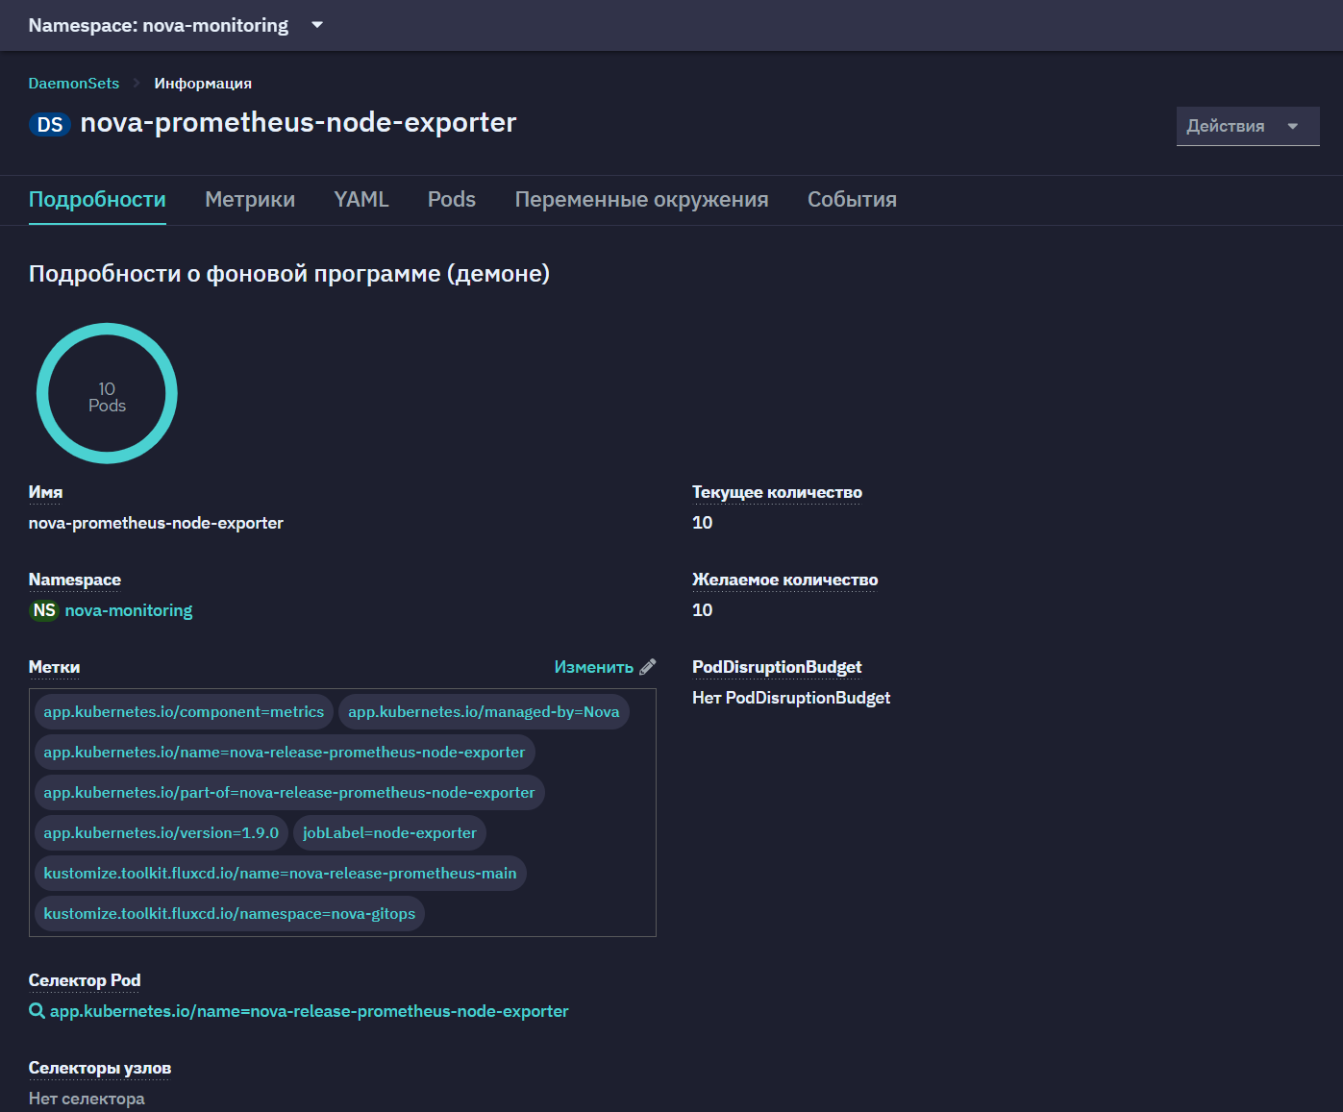Screen dimensions: 1343x1112
Task: Open the nova-monitoring namespace link
Action: coord(129,610)
